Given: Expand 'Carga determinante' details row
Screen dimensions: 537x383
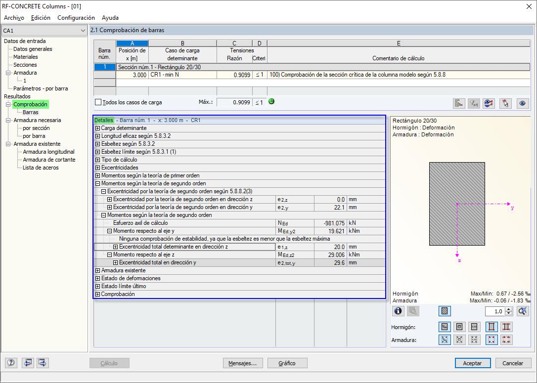Looking at the screenshot, I should tap(97, 128).
